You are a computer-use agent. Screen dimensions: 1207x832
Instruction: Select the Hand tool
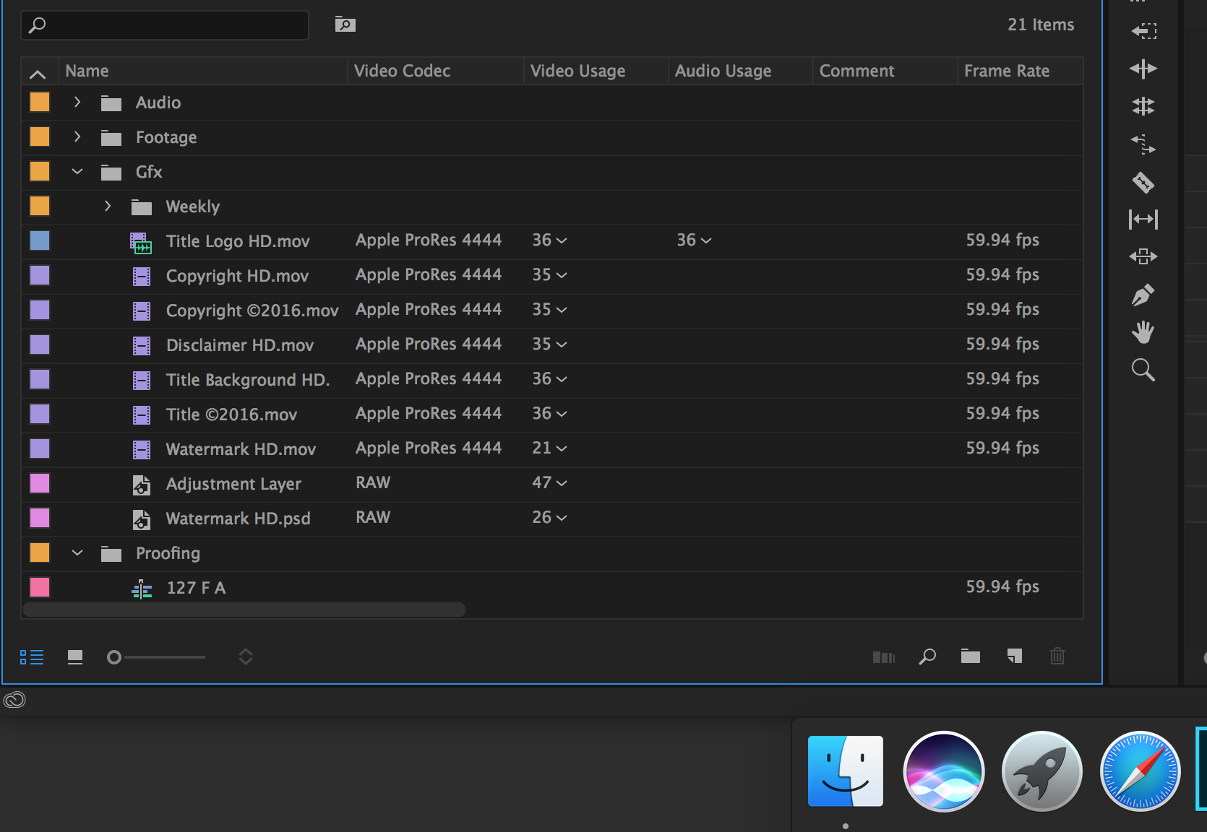[1143, 332]
